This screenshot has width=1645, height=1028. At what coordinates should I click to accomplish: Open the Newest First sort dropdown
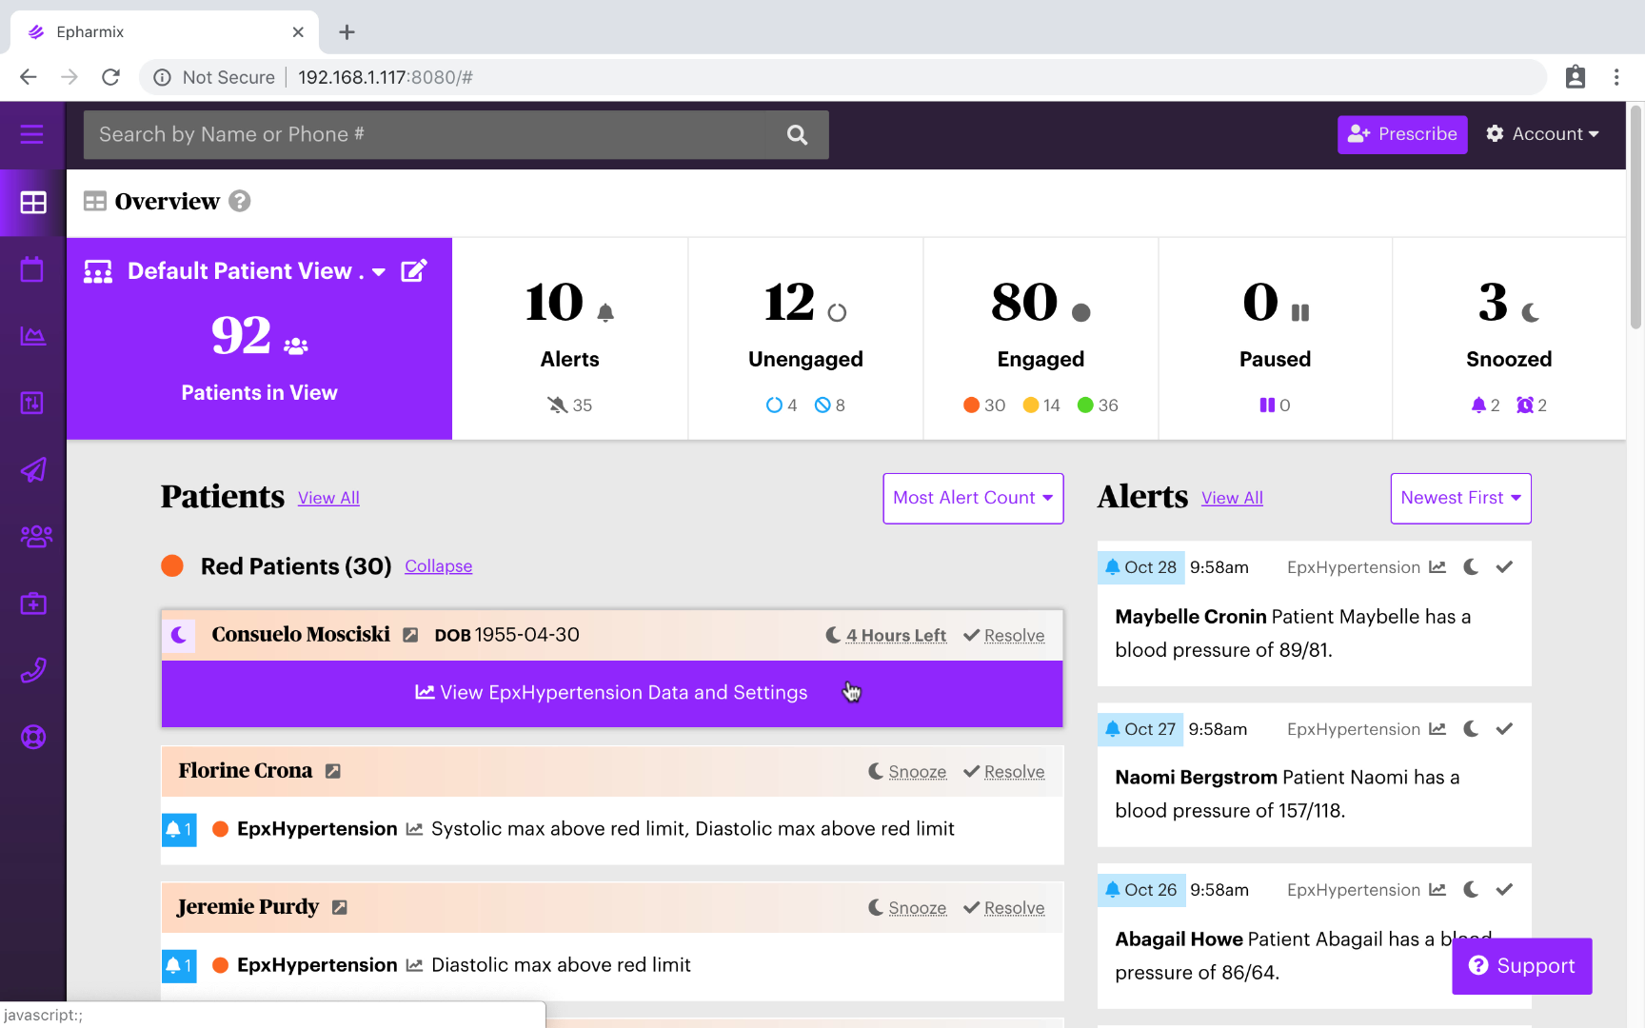[1460, 498]
